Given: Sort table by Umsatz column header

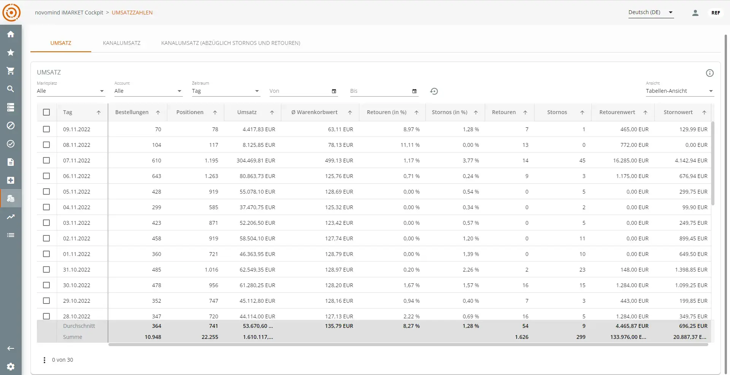Looking at the screenshot, I should pyautogui.click(x=247, y=112).
